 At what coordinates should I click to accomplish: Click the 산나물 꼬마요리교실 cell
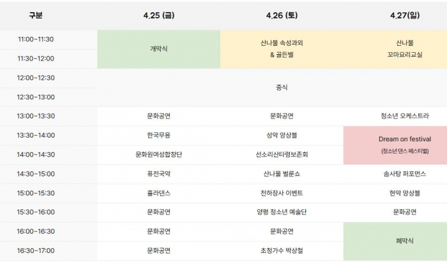click(404, 49)
